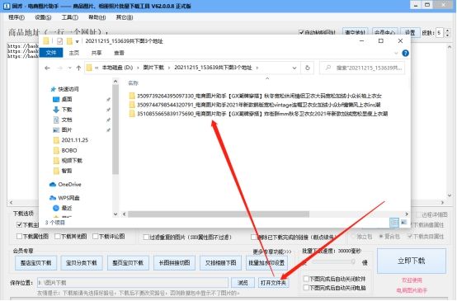Click the search magnifier in Explorer search box

pyautogui.click(x=328, y=68)
